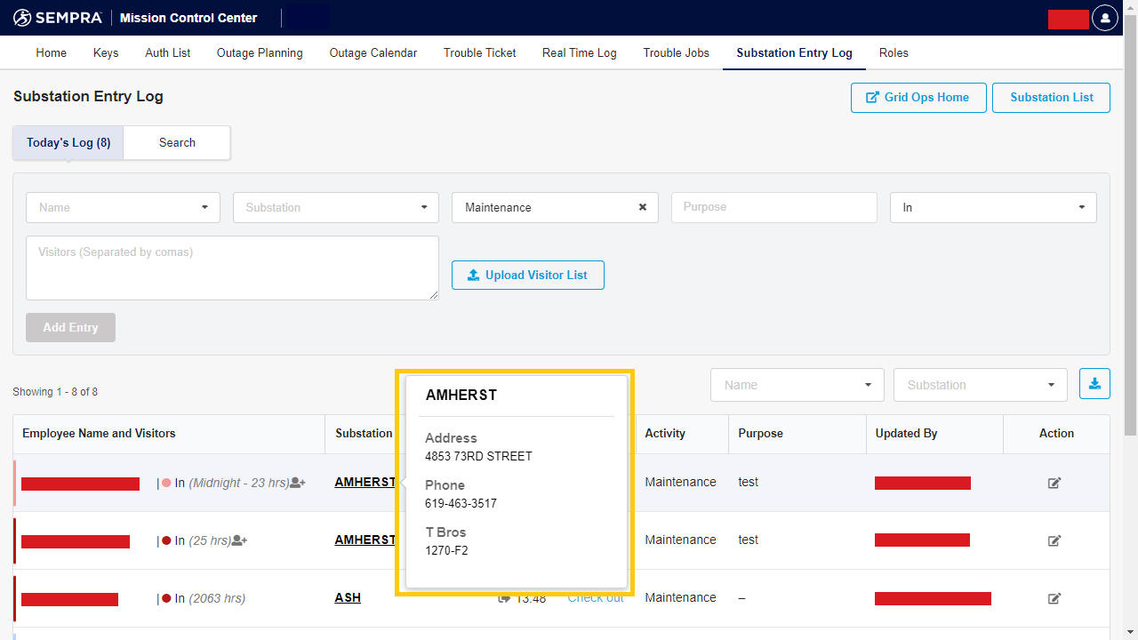Screen dimensions: 1138x640
Task: Expand the Substation dropdown in entry form
Action: point(335,207)
